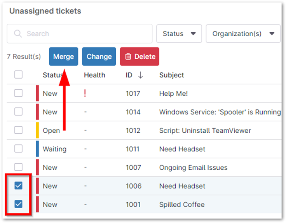Click the red exclamation health icon
This screenshot has width=286, height=223.
(85, 93)
